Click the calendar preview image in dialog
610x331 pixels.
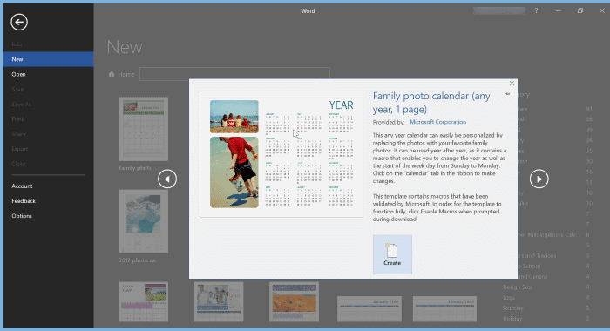(281, 154)
